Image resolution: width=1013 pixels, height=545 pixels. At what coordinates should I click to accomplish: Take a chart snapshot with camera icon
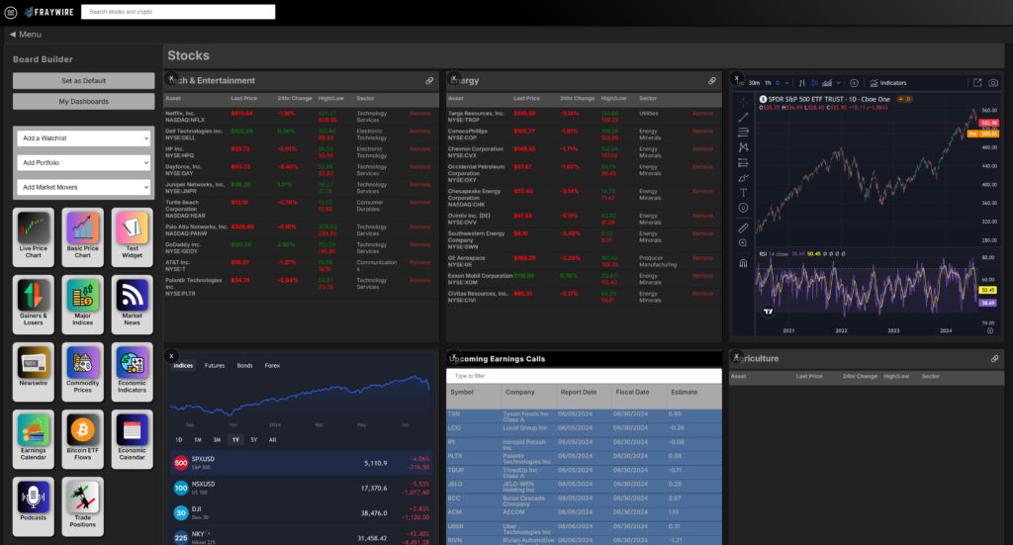(993, 83)
